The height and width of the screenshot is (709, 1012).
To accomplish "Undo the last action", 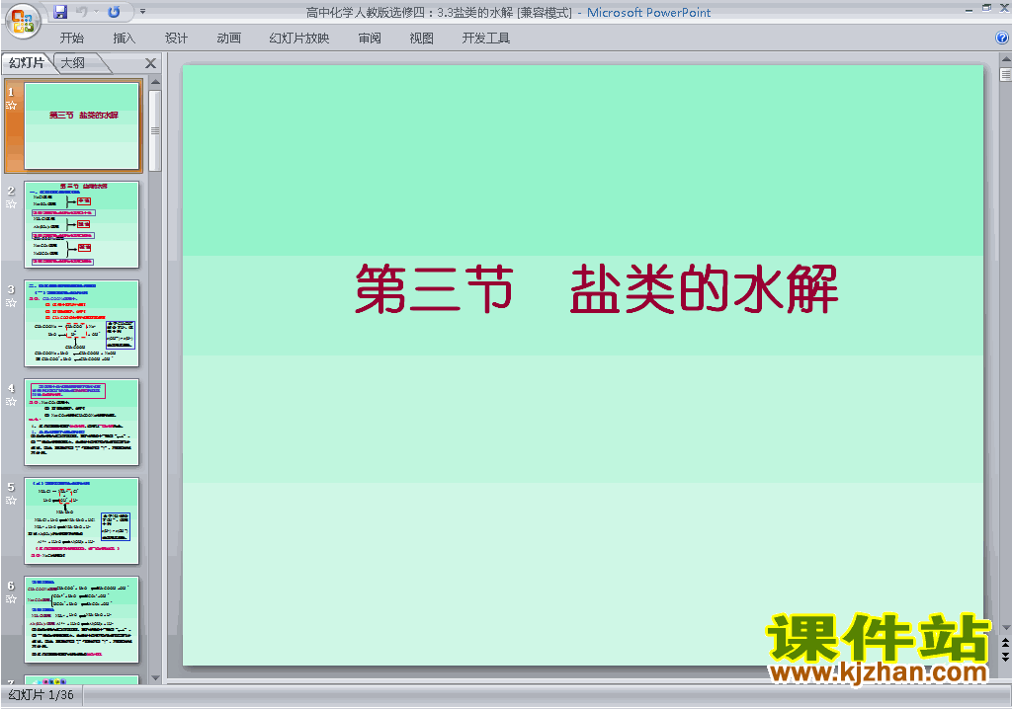I will 82,12.
